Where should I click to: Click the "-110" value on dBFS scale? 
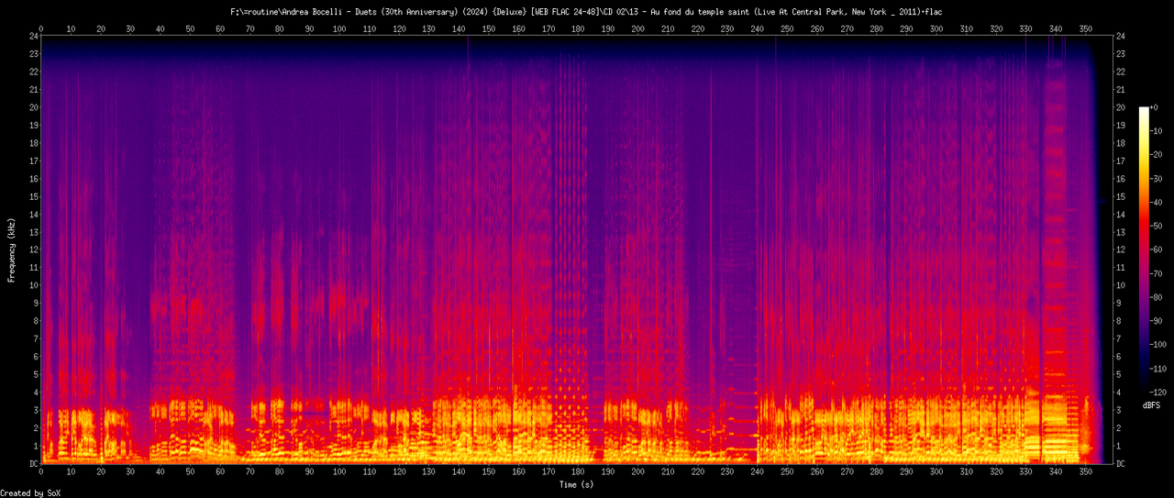(1160, 370)
